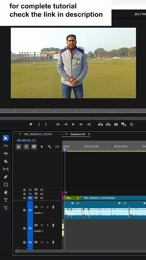This screenshot has width=146, height=260.
Task: Select the Type tool
Action: (x=6, y=200)
